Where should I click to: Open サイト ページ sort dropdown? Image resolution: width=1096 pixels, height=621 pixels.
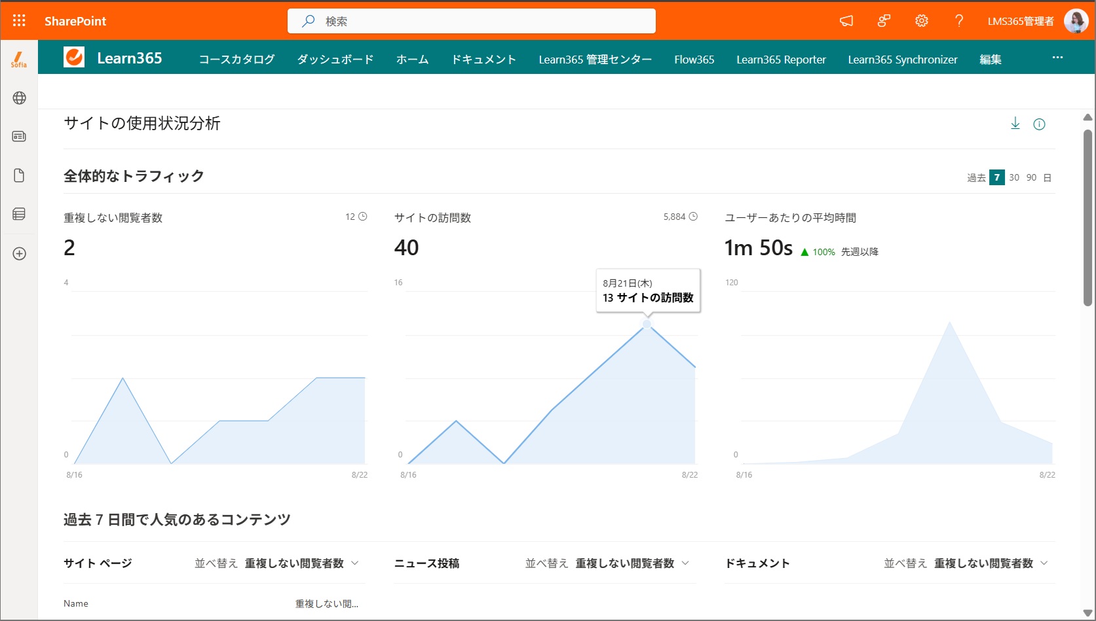pyautogui.click(x=302, y=563)
